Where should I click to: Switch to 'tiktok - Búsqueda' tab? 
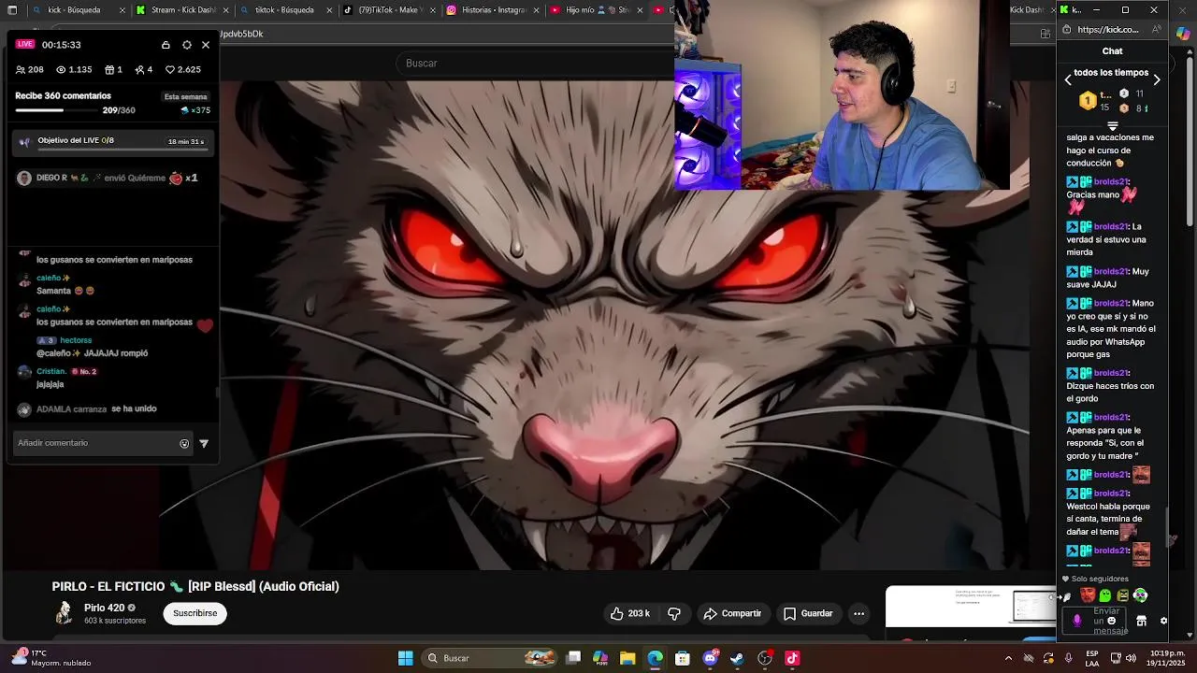click(x=285, y=10)
